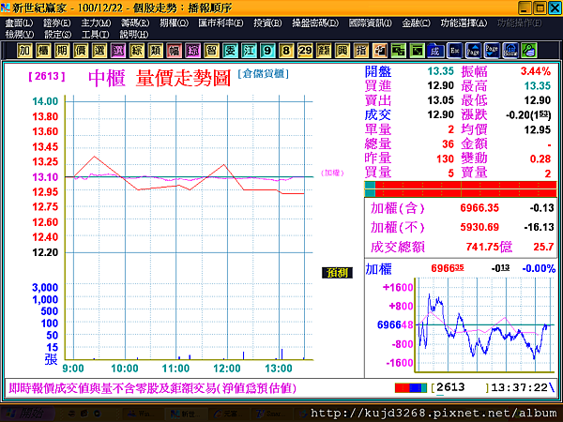Click the 指 toolbar icon
Viewport: 563px width, 422px height.
pyautogui.click(x=361, y=51)
